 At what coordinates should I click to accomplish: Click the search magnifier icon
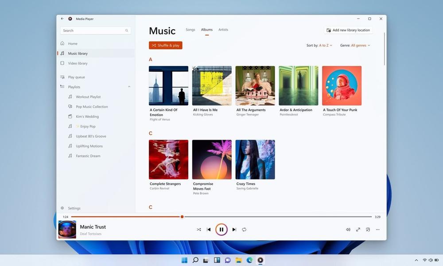click(x=127, y=31)
